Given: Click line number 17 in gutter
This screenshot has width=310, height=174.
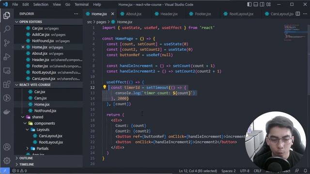Looking at the screenshot, I should tap(93, 115).
